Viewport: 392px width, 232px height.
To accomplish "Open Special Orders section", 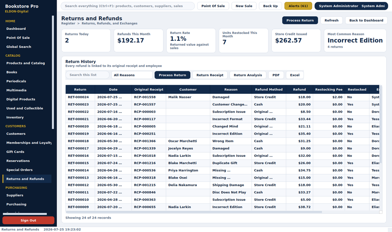I will [x=27, y=170].
